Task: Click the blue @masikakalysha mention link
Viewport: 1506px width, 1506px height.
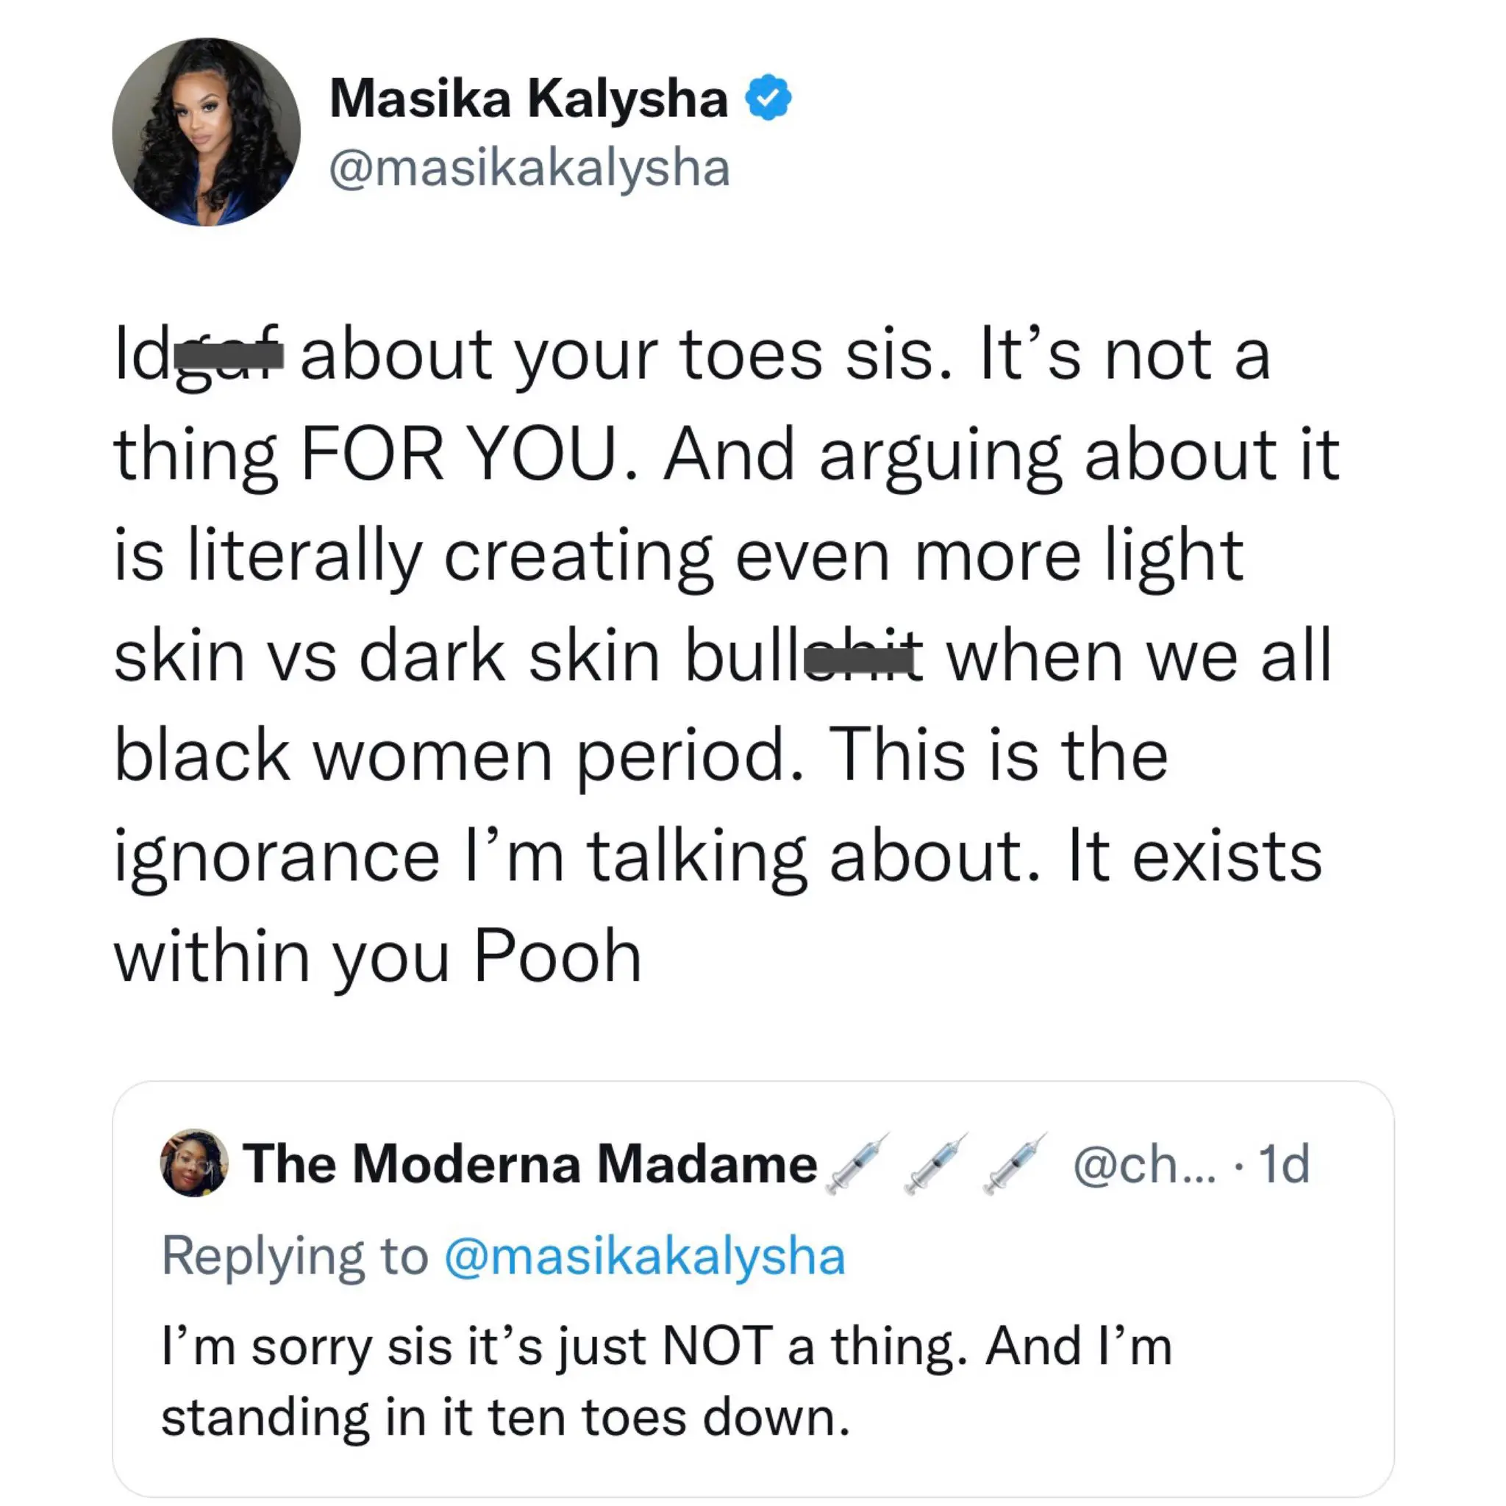Action: (645, 1256)
